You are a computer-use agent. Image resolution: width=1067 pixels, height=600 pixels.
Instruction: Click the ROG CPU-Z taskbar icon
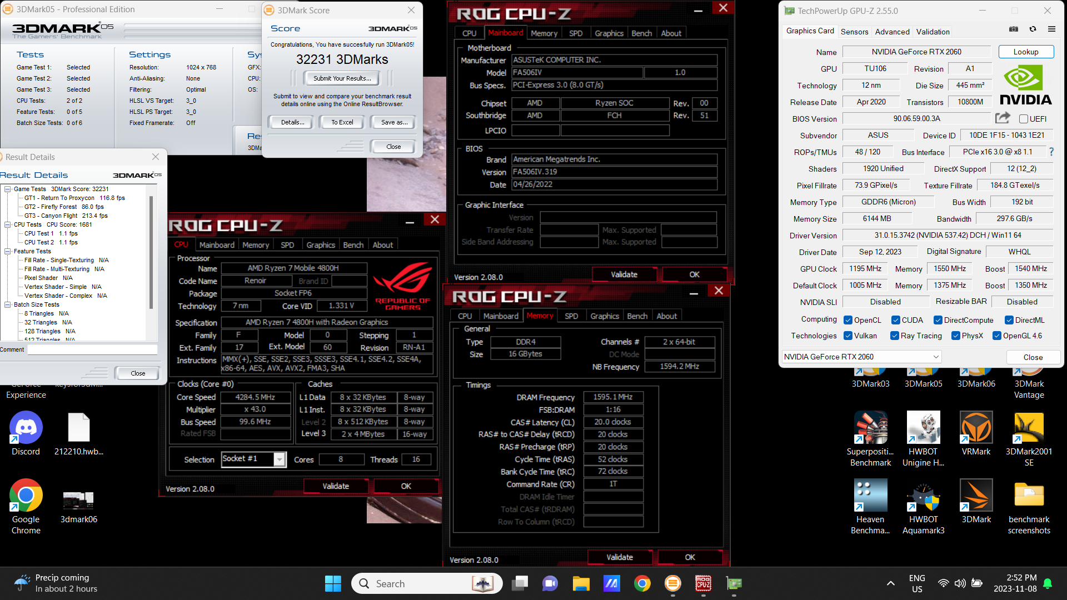(x=704, y=583)
